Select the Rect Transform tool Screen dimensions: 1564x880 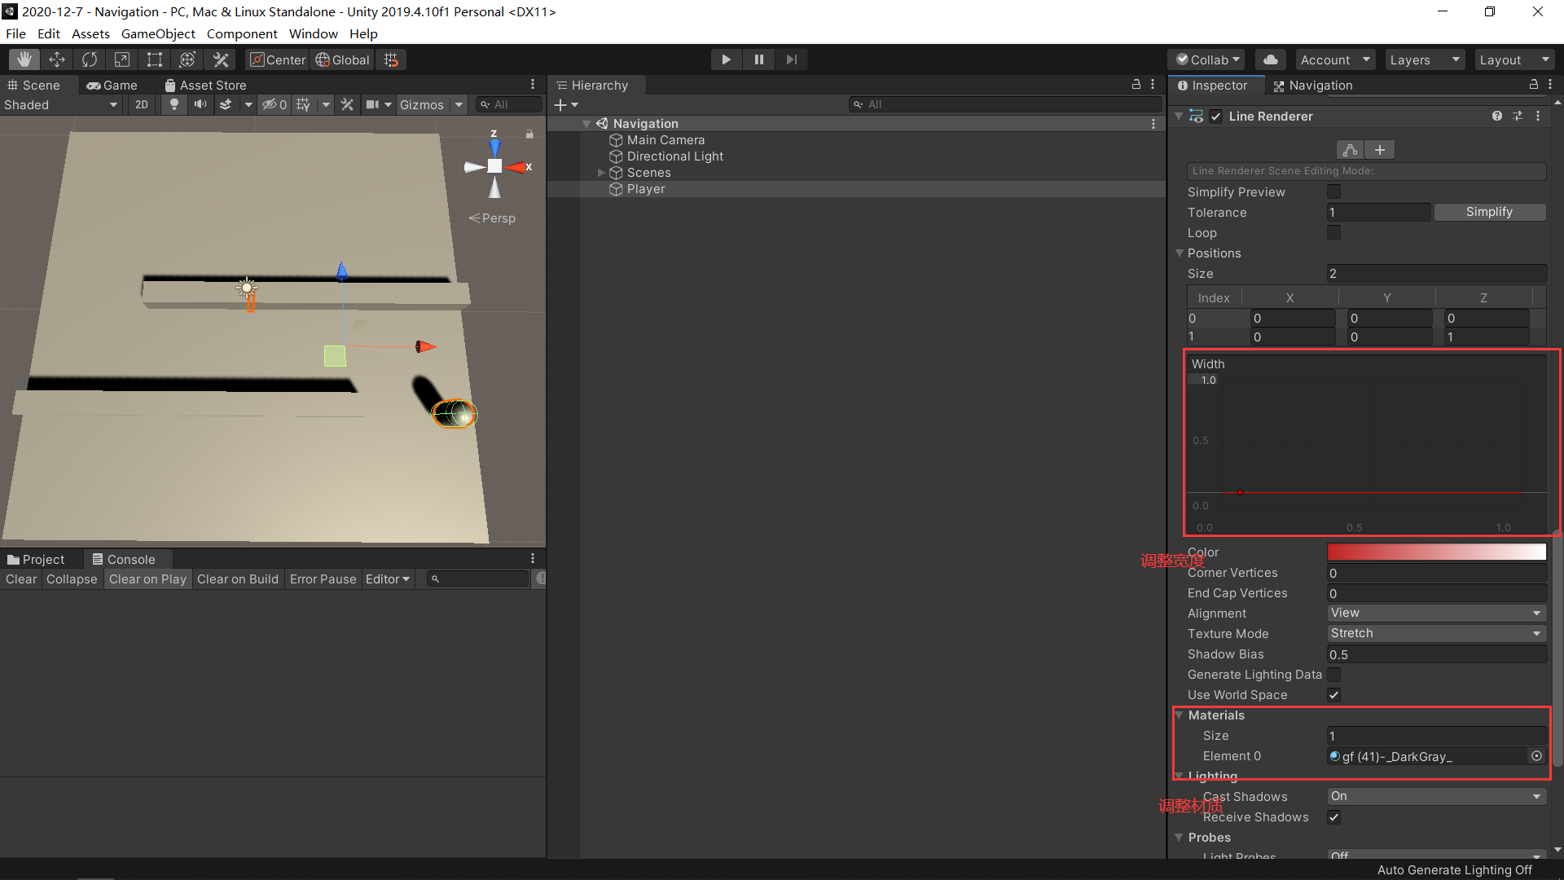155,59
